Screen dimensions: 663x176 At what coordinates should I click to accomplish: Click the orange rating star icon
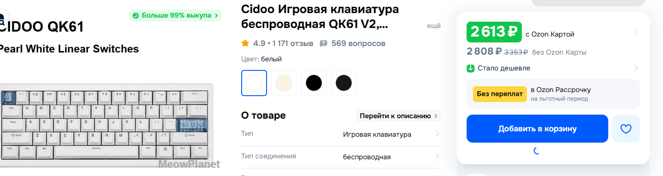click(x=245, y=43)
